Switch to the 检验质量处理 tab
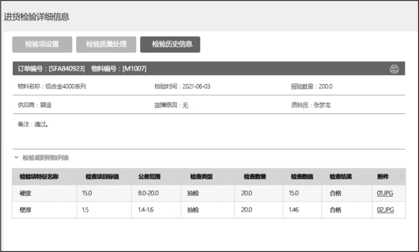This screenshot has height=252, width=419. [x=106, y=44]
